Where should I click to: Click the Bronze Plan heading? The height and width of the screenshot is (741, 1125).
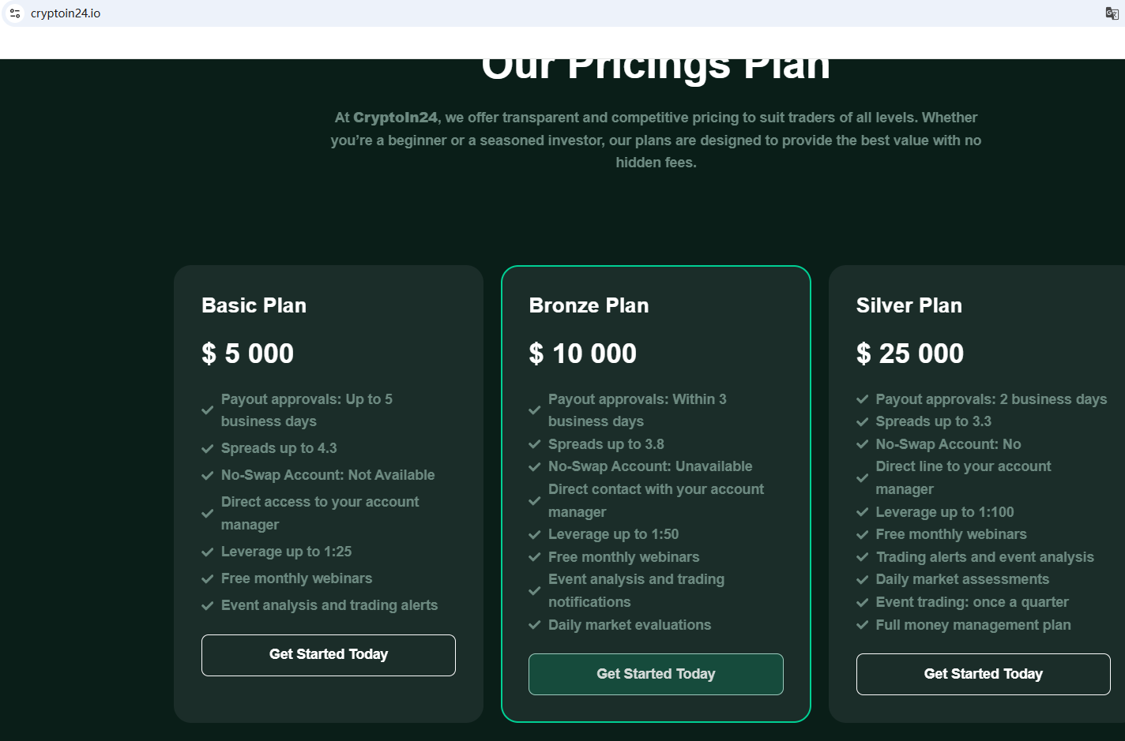(x=589, y=305)
